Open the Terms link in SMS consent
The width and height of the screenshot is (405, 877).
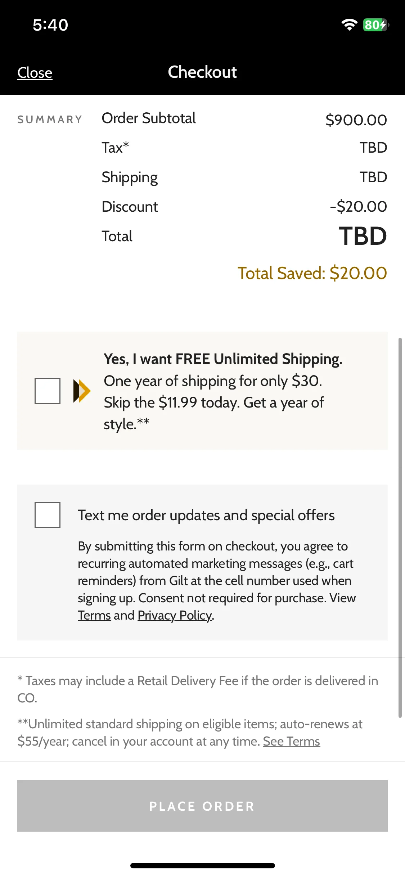coord(94,615)
